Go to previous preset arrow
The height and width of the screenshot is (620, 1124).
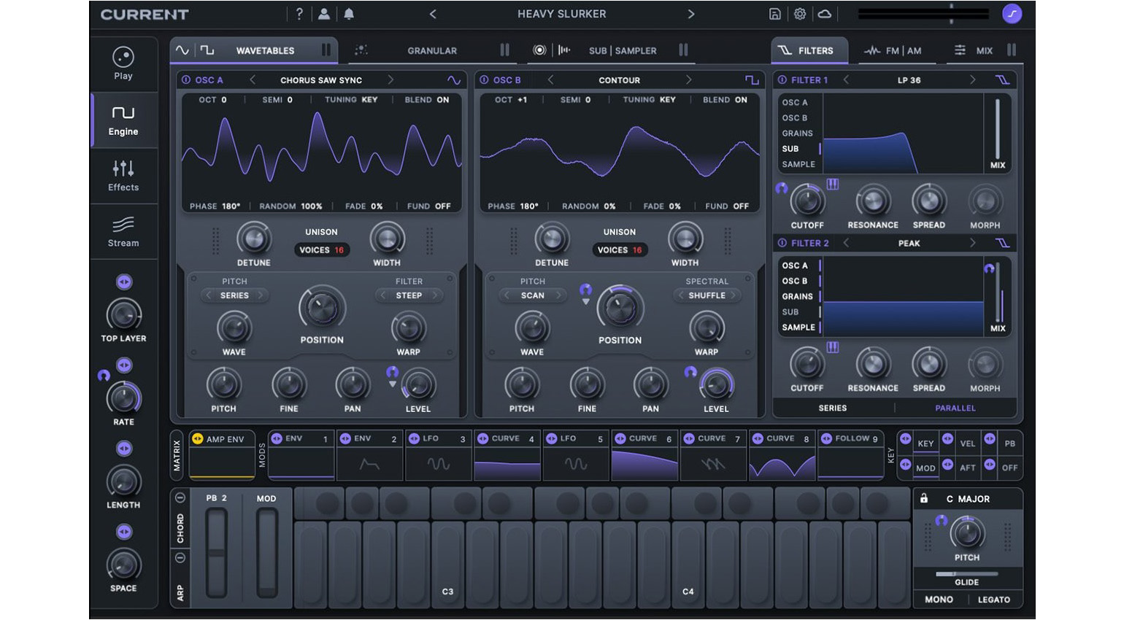coord(433,14)
